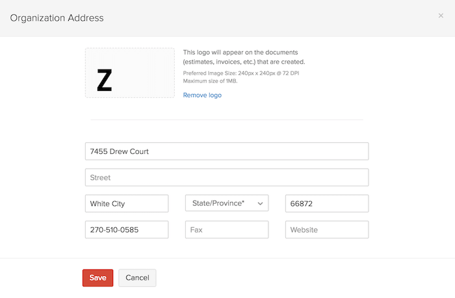The width and height of the screenshot is (455, 298).
Task: Click the Maximum size of 1MB note
Action: click(x=211, y=81)
